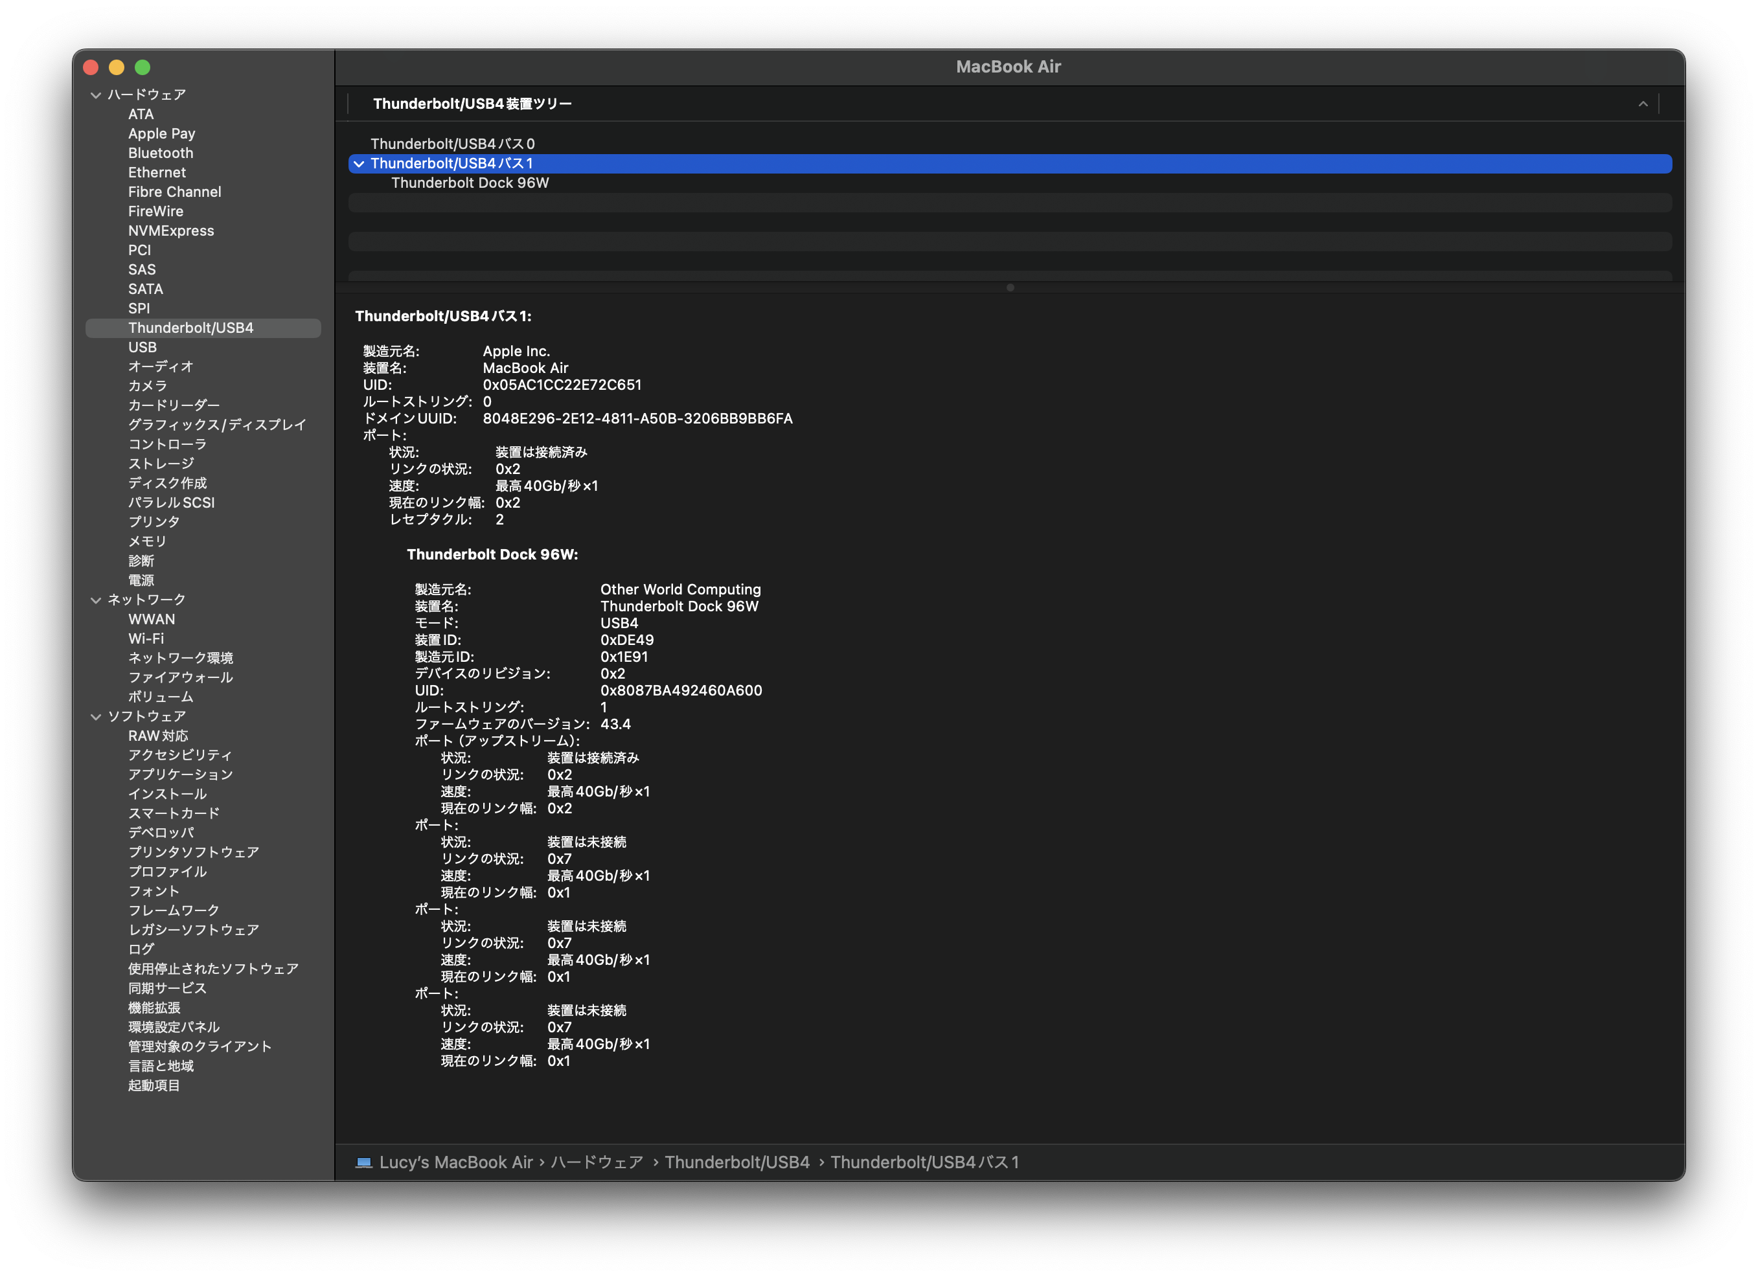Click the pane divider handle dot

pyautogui.click(x=1009, y=288)
